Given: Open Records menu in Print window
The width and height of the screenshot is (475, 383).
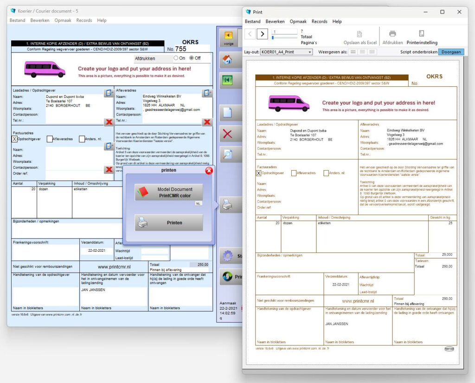Looking at the screenshot, I should [x=319, y=21].
